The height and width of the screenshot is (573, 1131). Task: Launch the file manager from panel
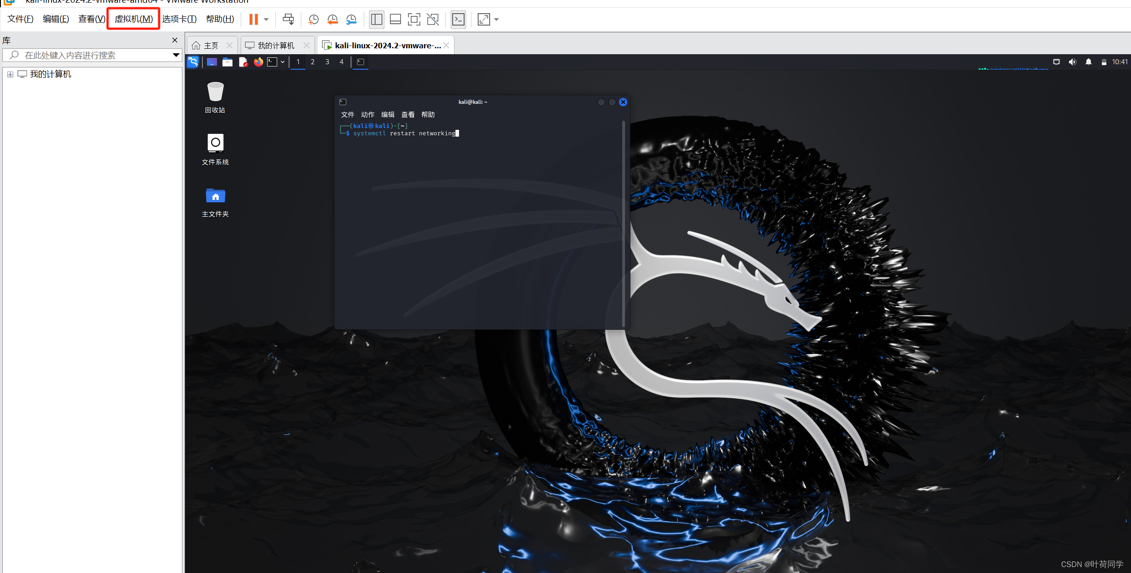[x=227, y=62]
